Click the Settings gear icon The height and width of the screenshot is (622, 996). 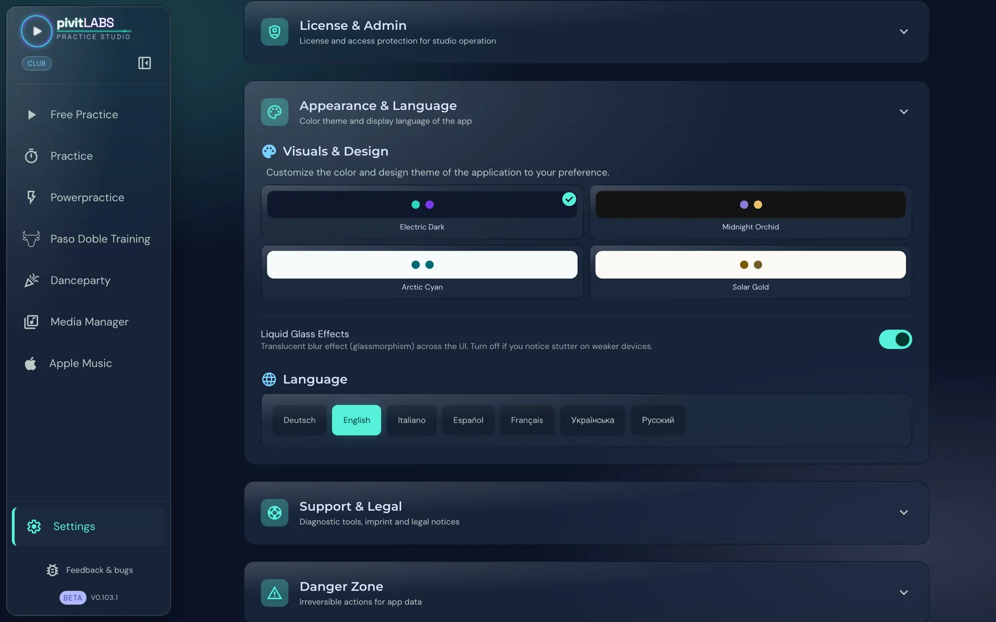click(x=34, y=526)
